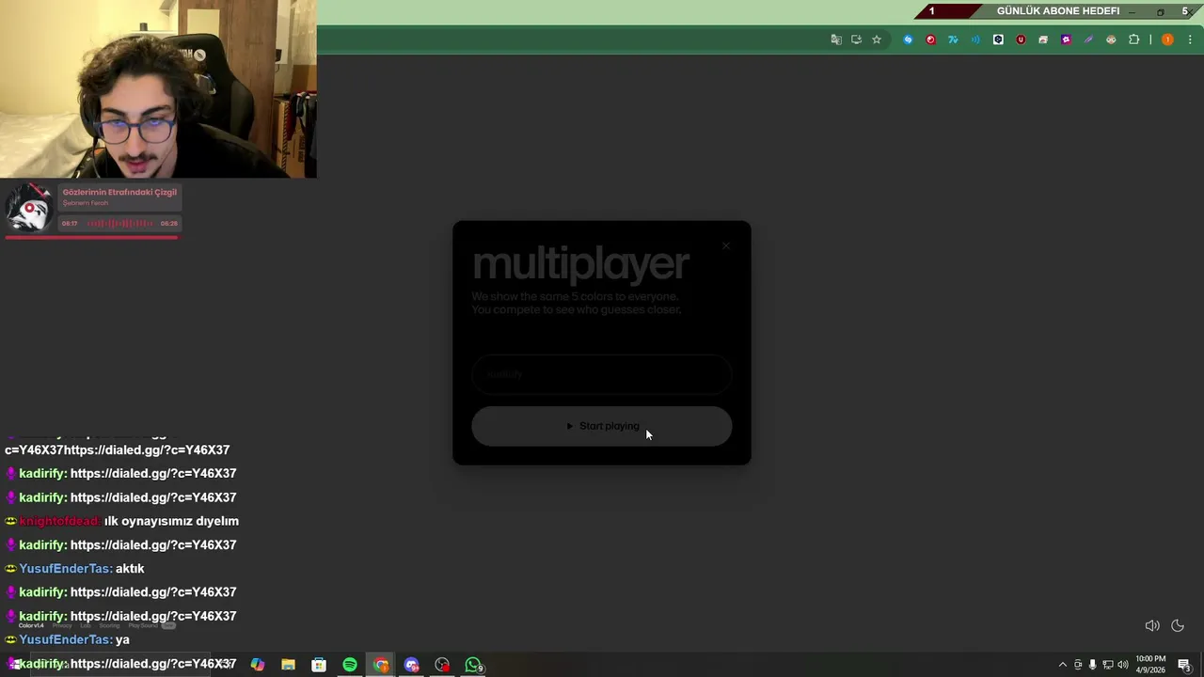Open the red circular extension icon
The width and height of the screenshot is (1204, 677).
[930, 39]
